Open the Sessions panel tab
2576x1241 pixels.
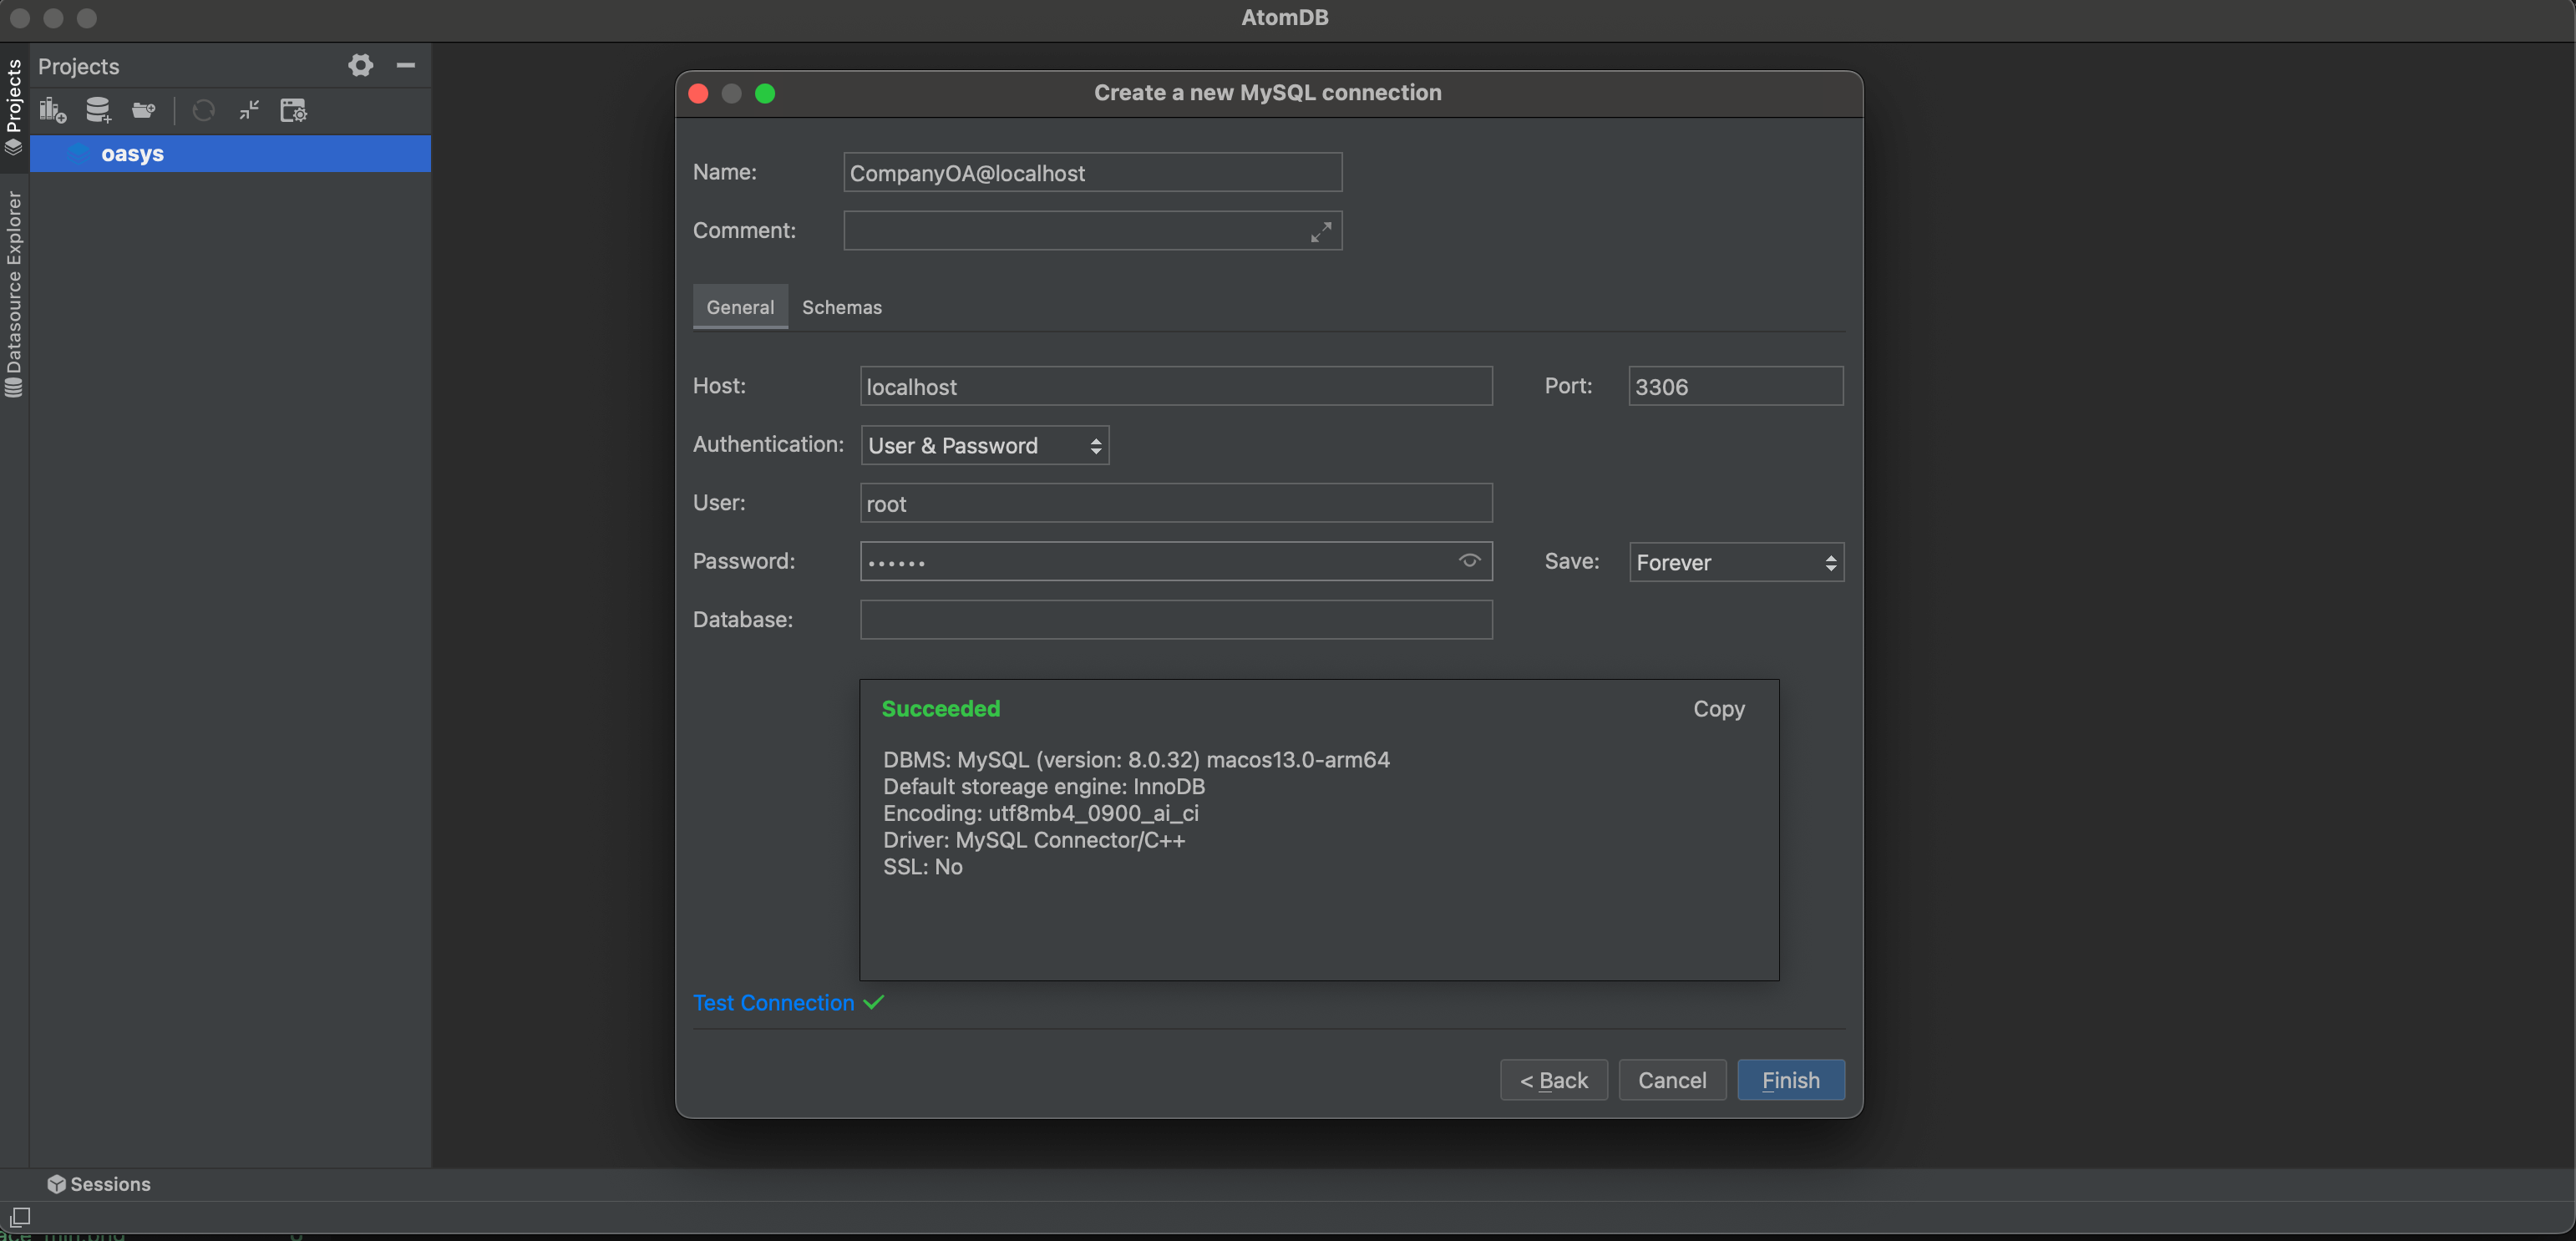pyautogui.click(x=99, y=1184)
